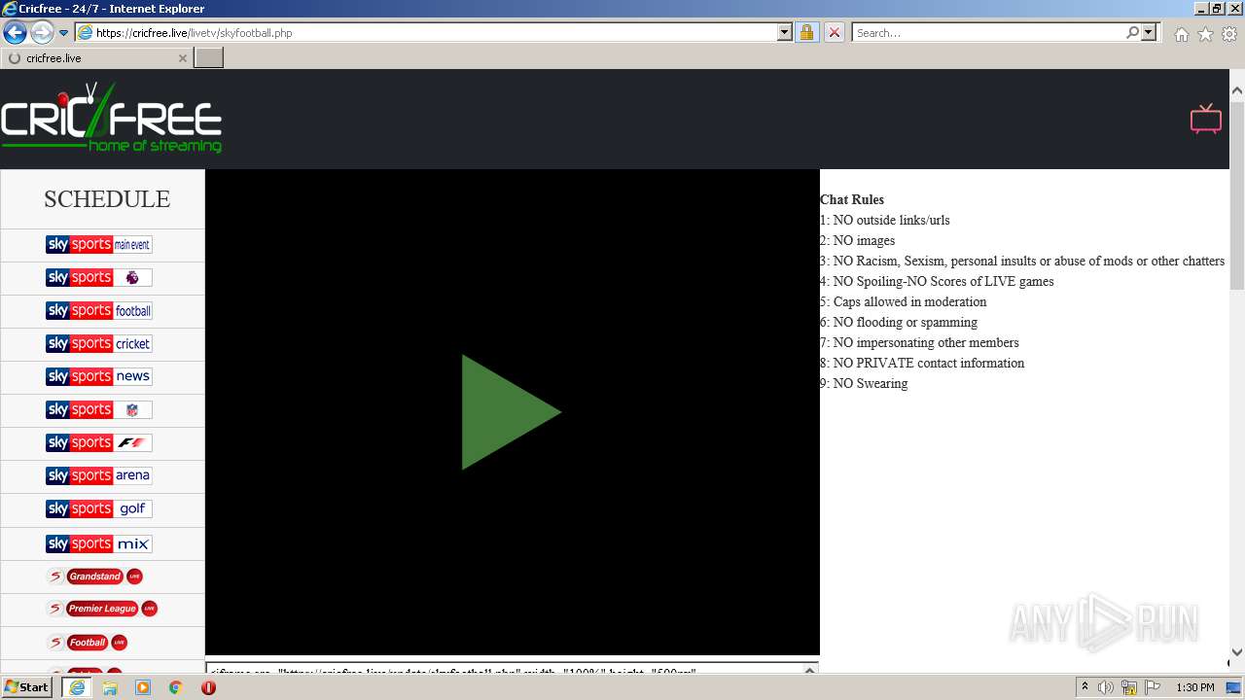Click the CricFree home of streaming logo
The width and height of the screenshot is (1245, 700).
112,119
